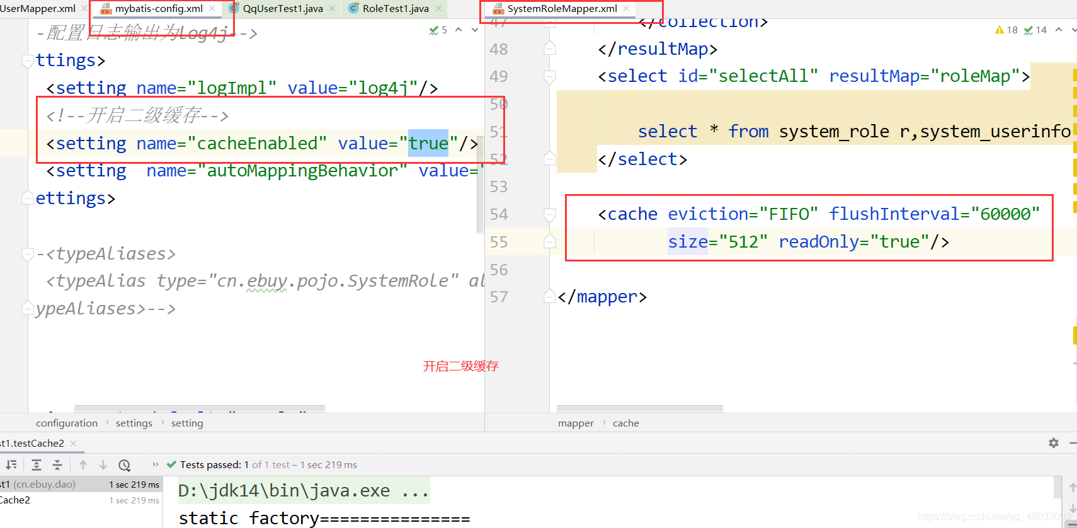Viewport: 1077px width, 528px height.
Task: Click the sort alphabetically icon in test toolbar
Action: [11, 465]
